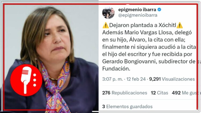The width and height of the screenshot is (201, 113).
Task: Click the blue verified badge checkmark
Action: (159, 9)
